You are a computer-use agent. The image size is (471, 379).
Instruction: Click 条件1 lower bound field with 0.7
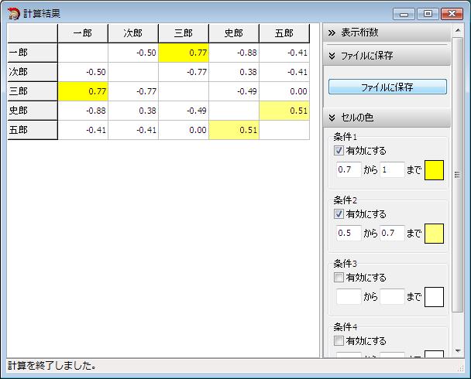pos(349,169)
